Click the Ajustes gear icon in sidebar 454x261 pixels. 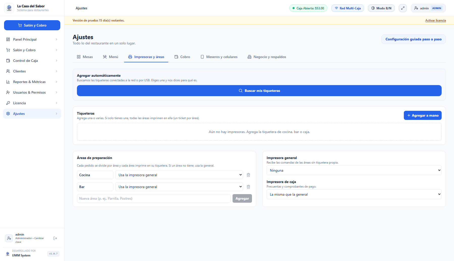8,114
